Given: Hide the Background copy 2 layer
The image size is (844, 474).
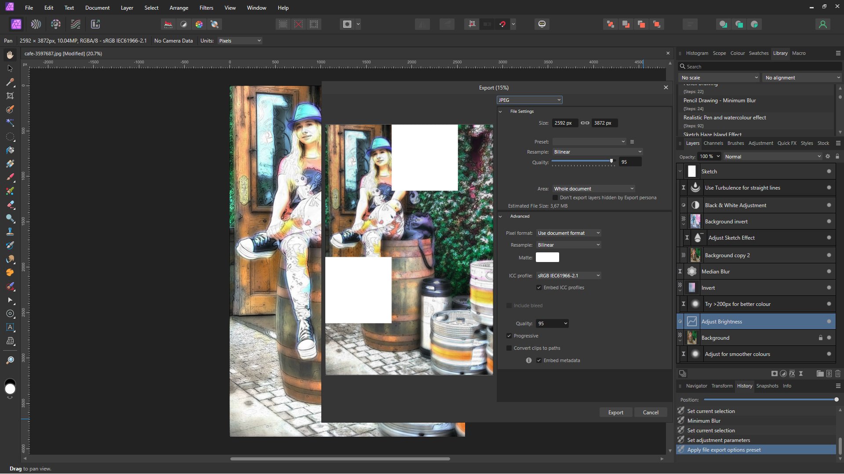Looking at the screenshot, I should [829, 255].
